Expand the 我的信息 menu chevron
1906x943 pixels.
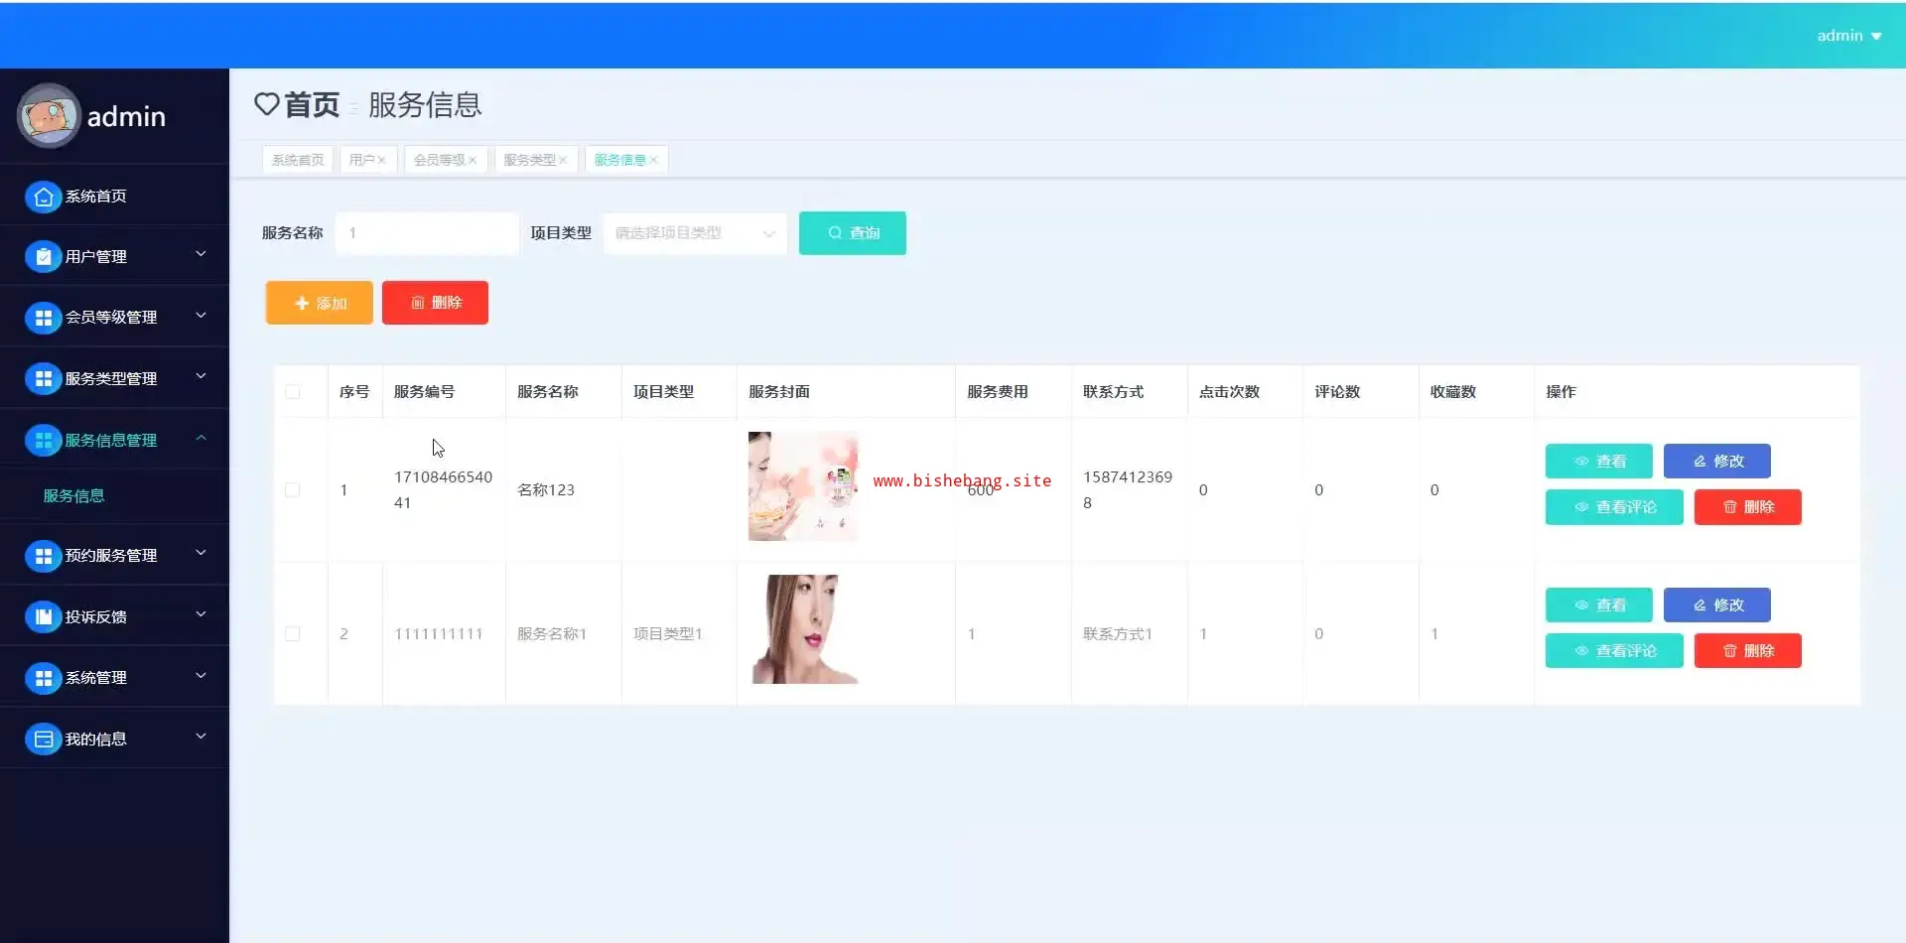pyautogui.click(x=201, y=738)
